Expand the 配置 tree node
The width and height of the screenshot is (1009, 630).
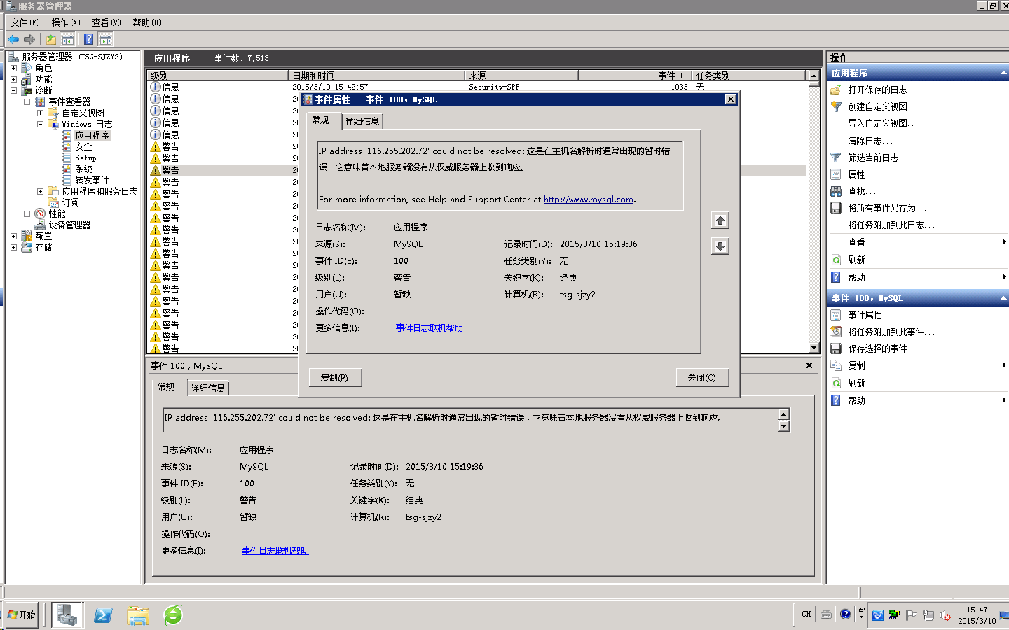tap(13, 236)
